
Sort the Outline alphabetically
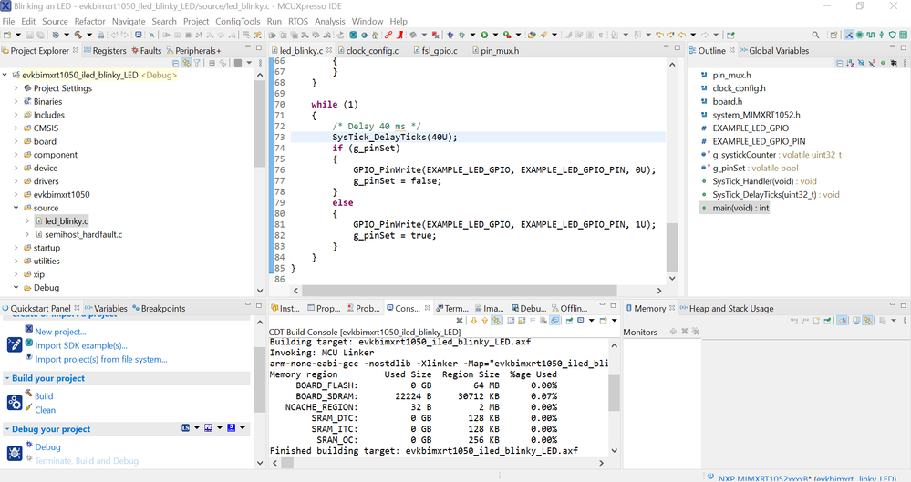(851, 63)
